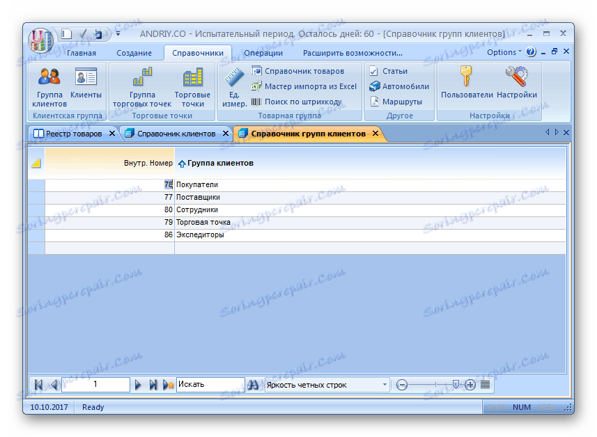Switch to Главная ribbon tab
597x437 pixels.
(82, 53)
